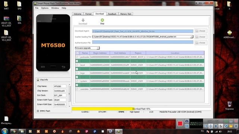Viewport: 239px width, 134px height.
Task: Open the Options menu
Action: coord(45,8)
